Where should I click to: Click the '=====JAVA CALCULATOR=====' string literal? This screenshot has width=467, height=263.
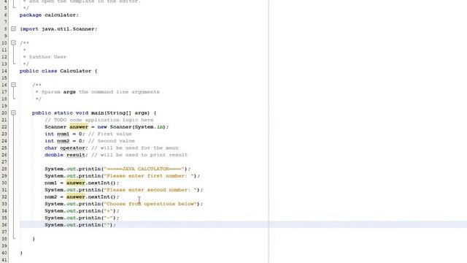tap(144, 169)
